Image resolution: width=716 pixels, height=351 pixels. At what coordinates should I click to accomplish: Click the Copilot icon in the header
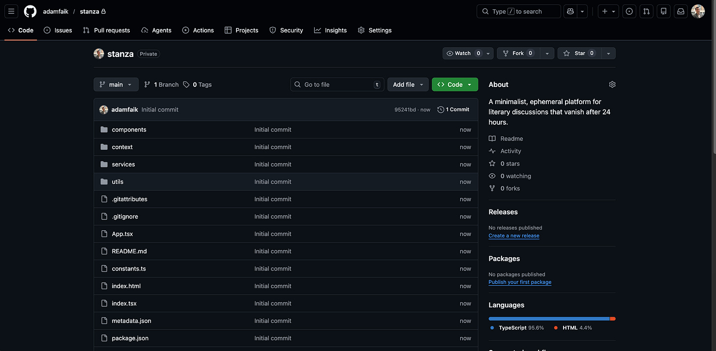click(570, 11)
